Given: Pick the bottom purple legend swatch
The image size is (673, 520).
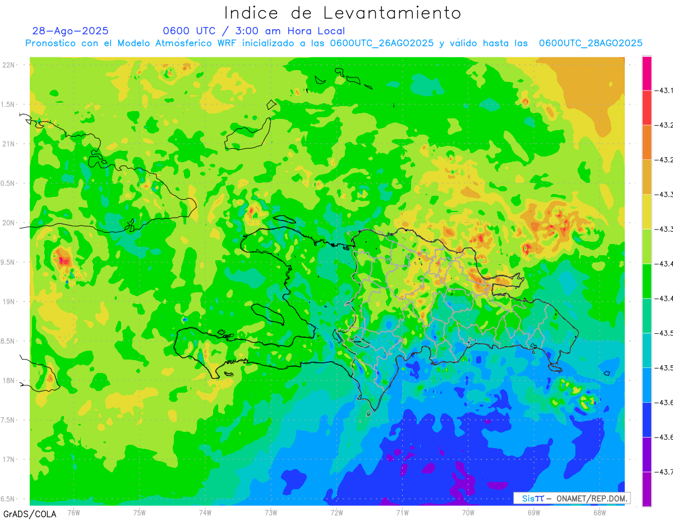Looking at the screenshot, I should (x=647, y=489).
